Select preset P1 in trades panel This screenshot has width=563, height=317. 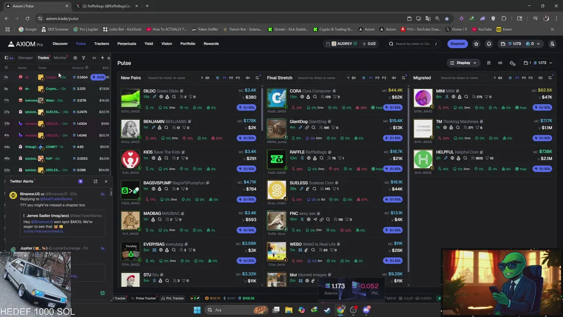pos(94,58)
